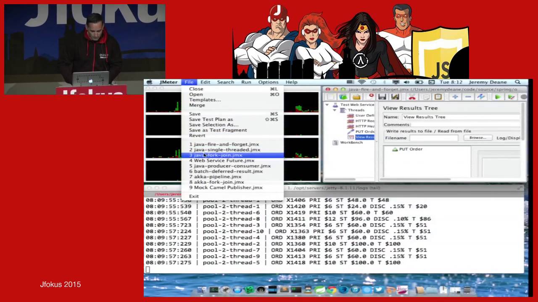
Task: Click the Paste clipboard toolbar icon
Action: tap(438, 97)
